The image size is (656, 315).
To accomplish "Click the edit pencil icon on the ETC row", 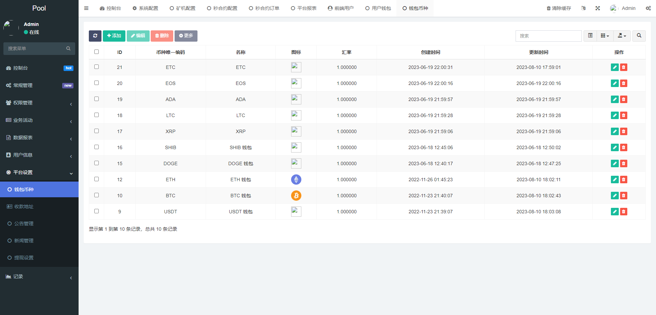I will (x=615, y=67).
